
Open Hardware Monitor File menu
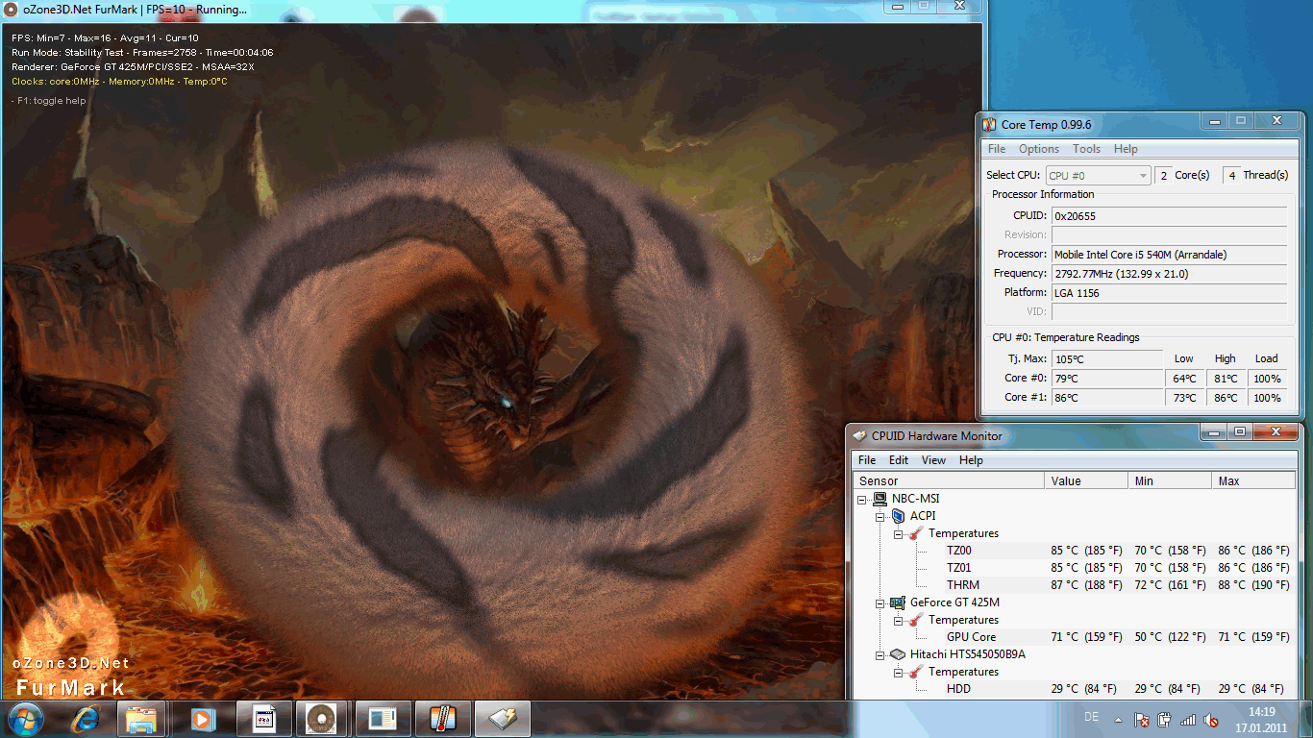click(867, 460)
